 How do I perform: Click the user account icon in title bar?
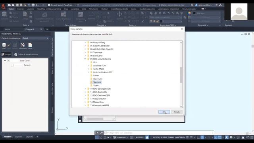pos(196,5)
